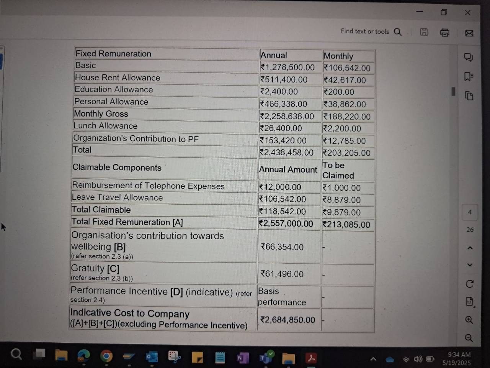The height and width of the screenshot is (368, 490).
Task: Share the file by email envelope icon
Action: point(469,33)
